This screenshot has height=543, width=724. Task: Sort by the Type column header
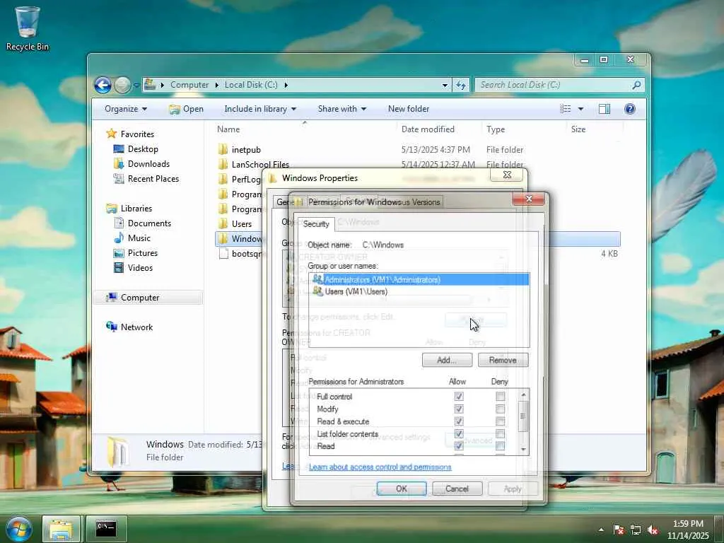pyautogui.click(x=496, y=129)
